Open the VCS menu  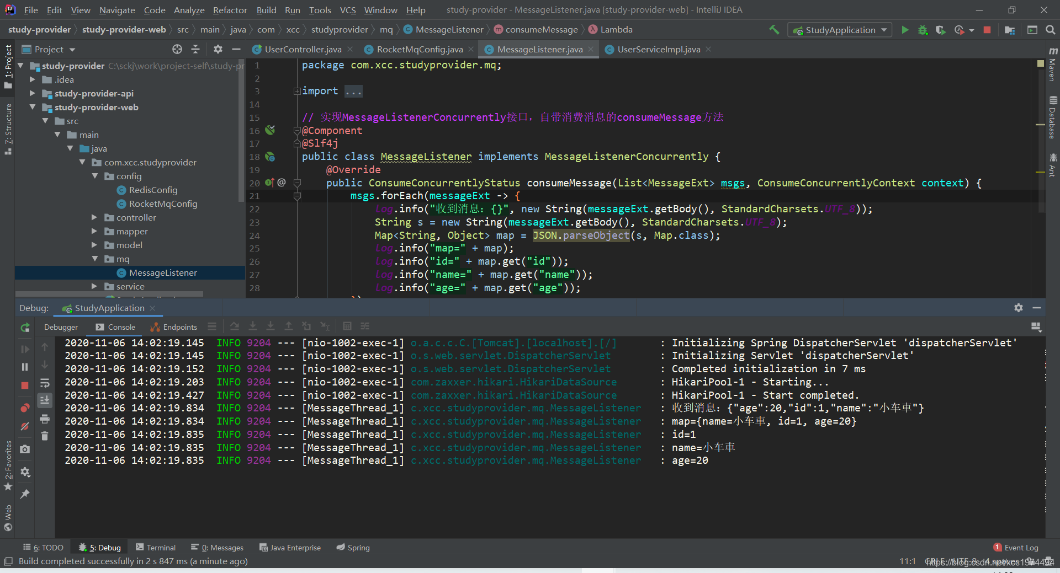[x=348, y=10]
